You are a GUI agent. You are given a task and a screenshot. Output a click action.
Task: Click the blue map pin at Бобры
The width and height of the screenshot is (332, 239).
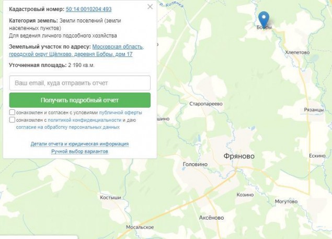coord(264,19)
